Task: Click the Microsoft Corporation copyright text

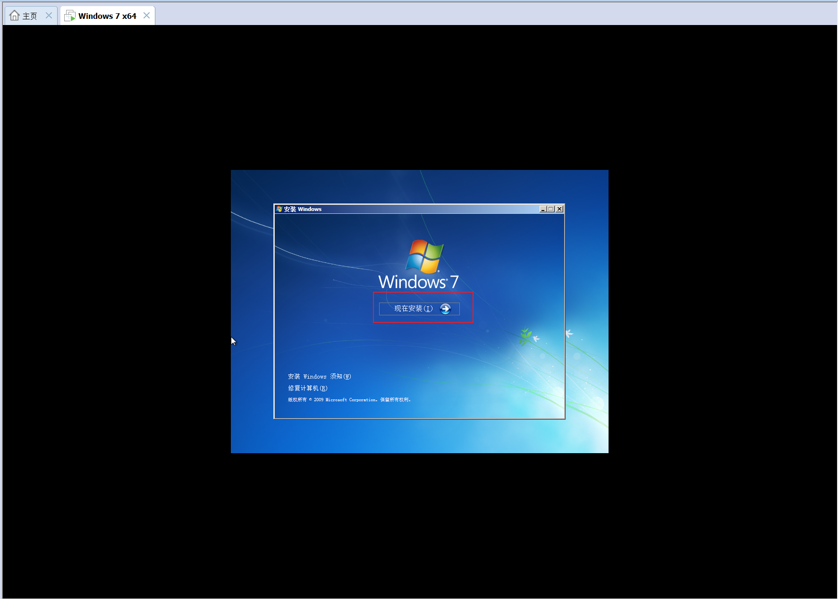Action: pos(349,400)
